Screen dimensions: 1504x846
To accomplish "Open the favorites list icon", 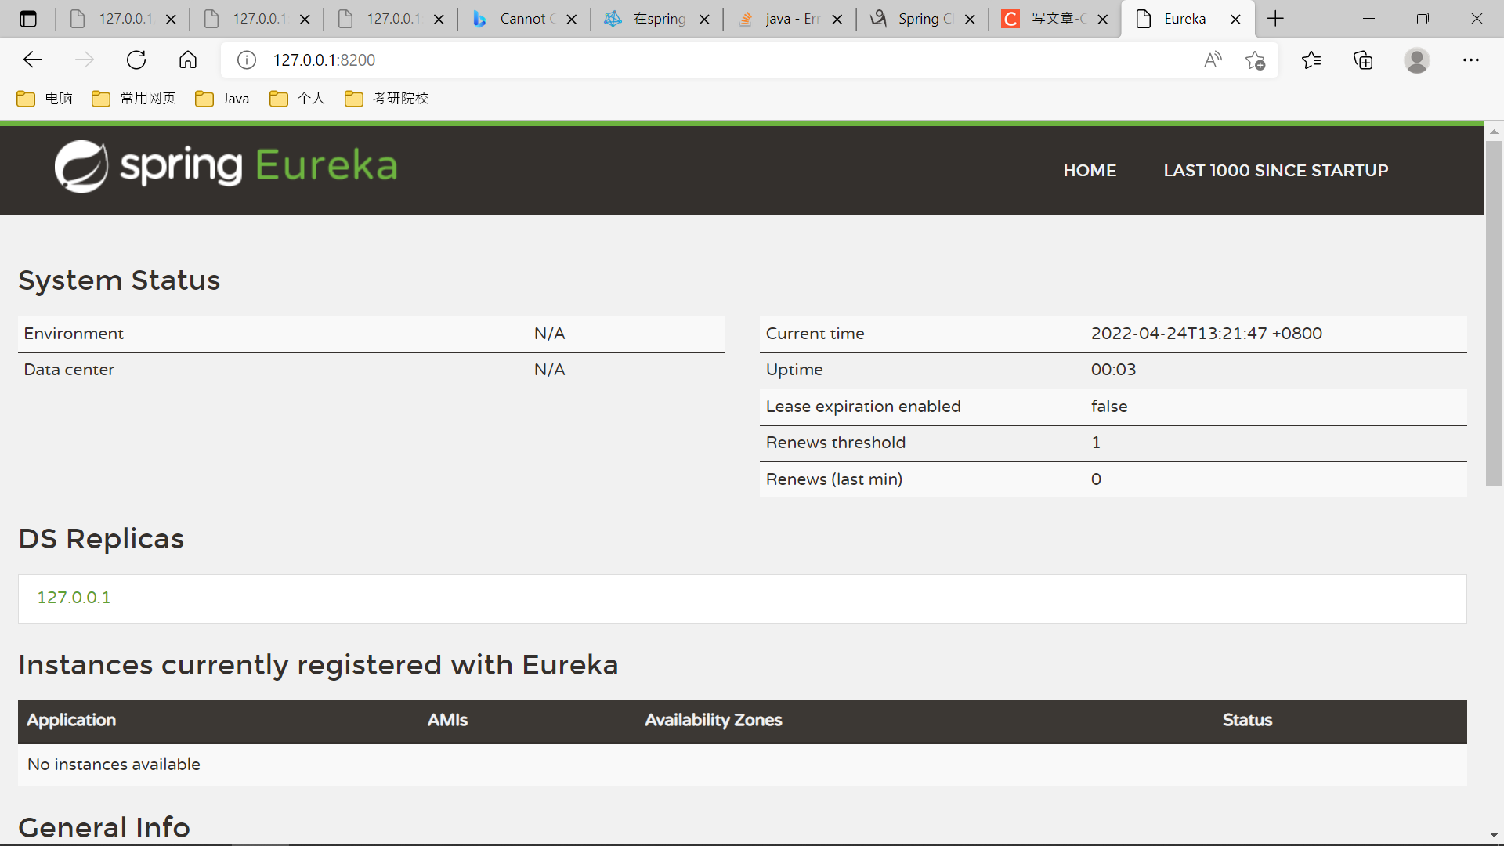I will coord(1311,60).
